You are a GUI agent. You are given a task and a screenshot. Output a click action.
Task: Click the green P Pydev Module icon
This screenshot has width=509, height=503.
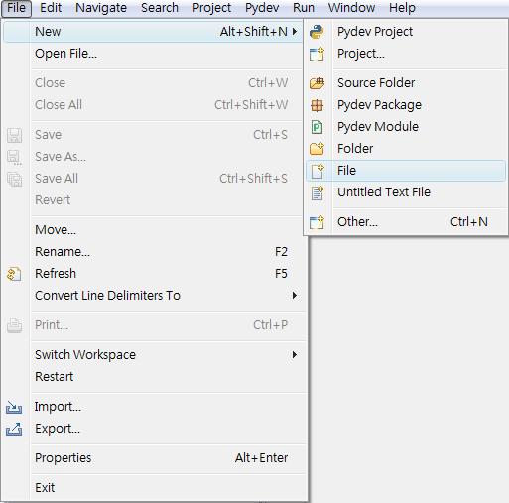317,127
